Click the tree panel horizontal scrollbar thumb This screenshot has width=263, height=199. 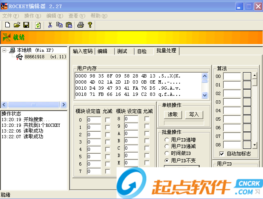pos(34,105)
